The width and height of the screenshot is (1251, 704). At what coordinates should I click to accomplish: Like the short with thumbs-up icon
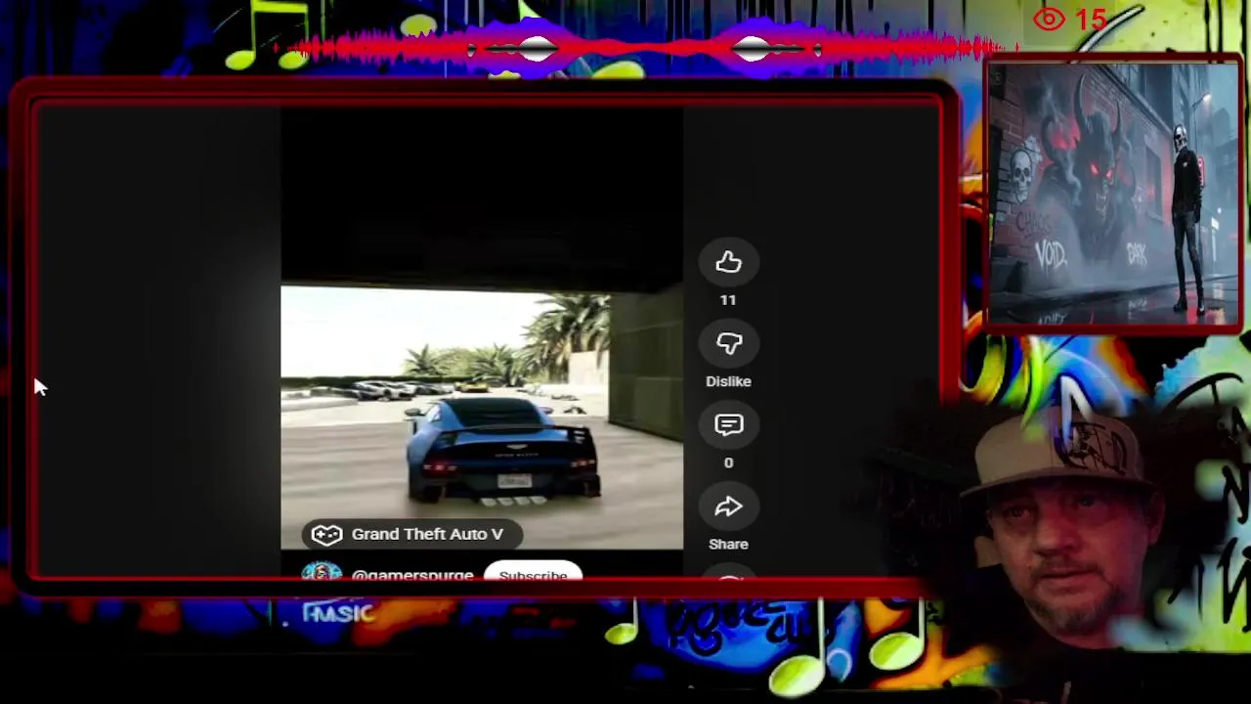(728, 262)
